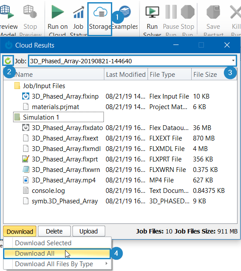The height and width of the screenshot is (271, 241).
Task: Open Job Status chart icon
Action: pos(78,12)
